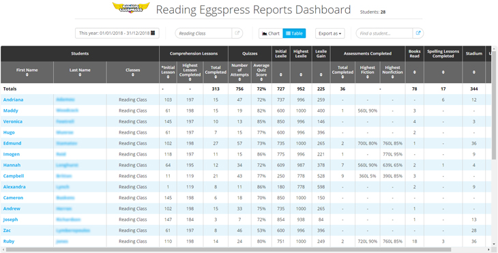Switch to Chart view

271,33
